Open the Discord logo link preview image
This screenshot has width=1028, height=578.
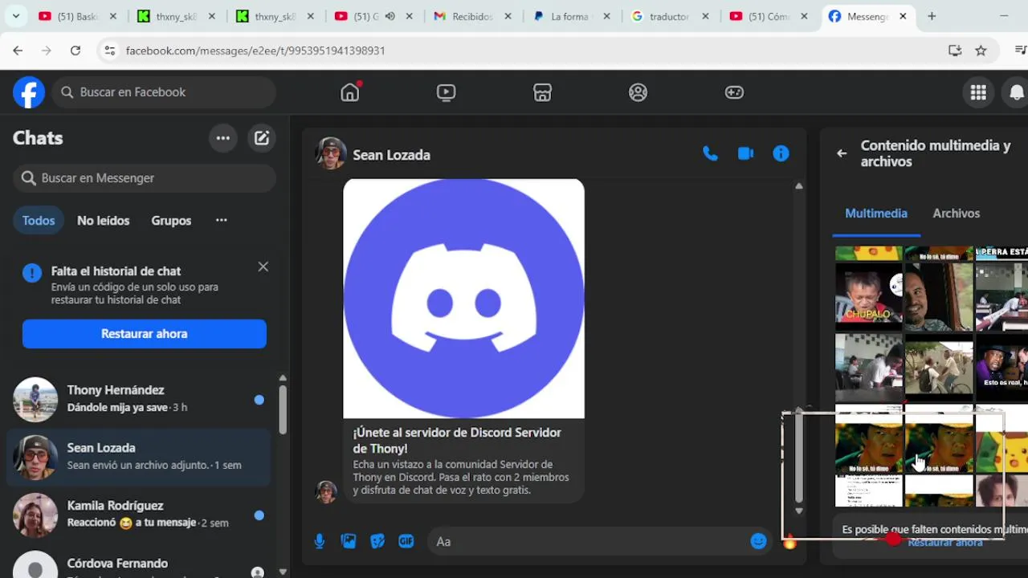pyautogui.click(x=463, y=299)
